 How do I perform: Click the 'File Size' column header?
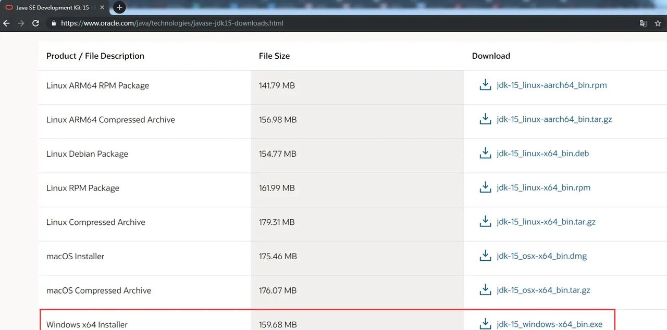pyautogui.click(x=274, y=56)
